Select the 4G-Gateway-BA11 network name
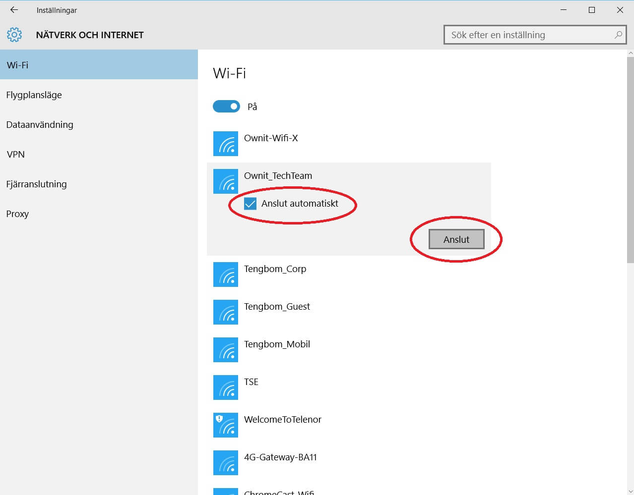The image size is (634, 495). click(x=280, y=457)
